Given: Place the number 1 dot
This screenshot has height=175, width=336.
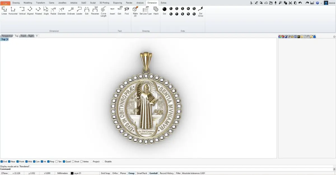Looking at the screenshot, I should click(171, 9).
